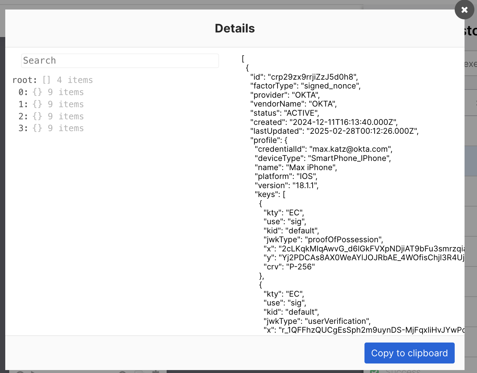Click the userVerification jwkType line
477x373 pixels.
tap(317, 321)
